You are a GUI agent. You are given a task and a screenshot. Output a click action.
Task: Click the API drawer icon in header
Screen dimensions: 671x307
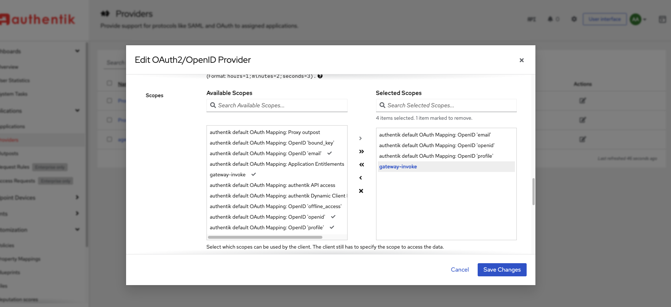coord(531,19)
